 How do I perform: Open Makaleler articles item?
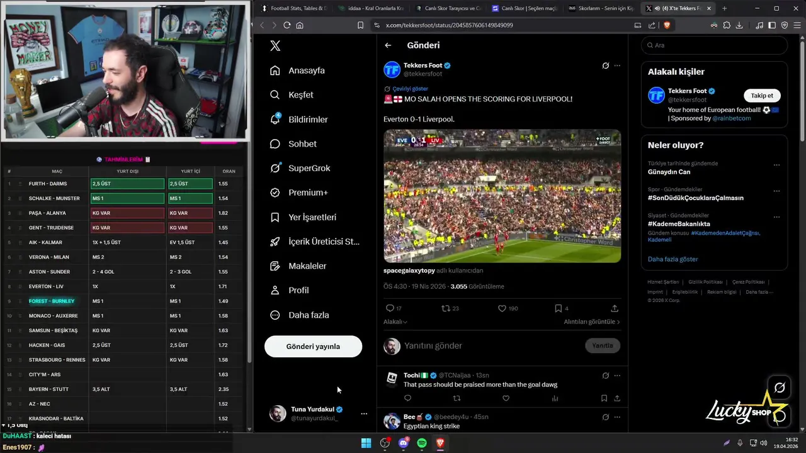[x=298, y=266]
